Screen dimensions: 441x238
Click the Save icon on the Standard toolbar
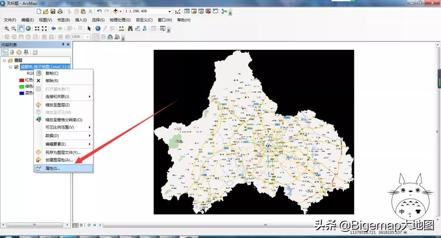pos(54,11)
